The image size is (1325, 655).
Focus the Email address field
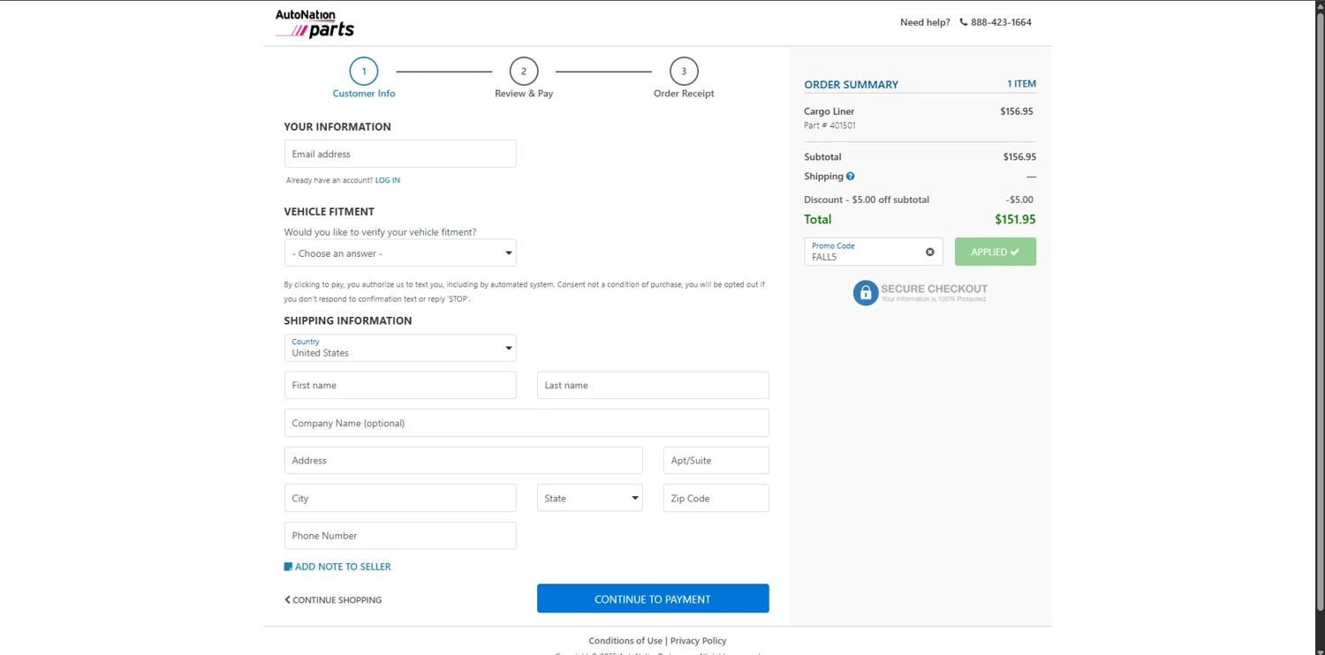pyautogui.click(x=400, y=154)
